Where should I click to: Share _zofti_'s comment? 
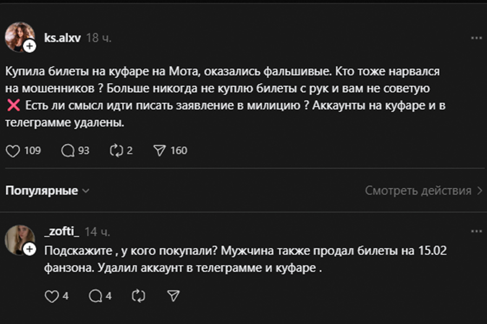(173, 296)
